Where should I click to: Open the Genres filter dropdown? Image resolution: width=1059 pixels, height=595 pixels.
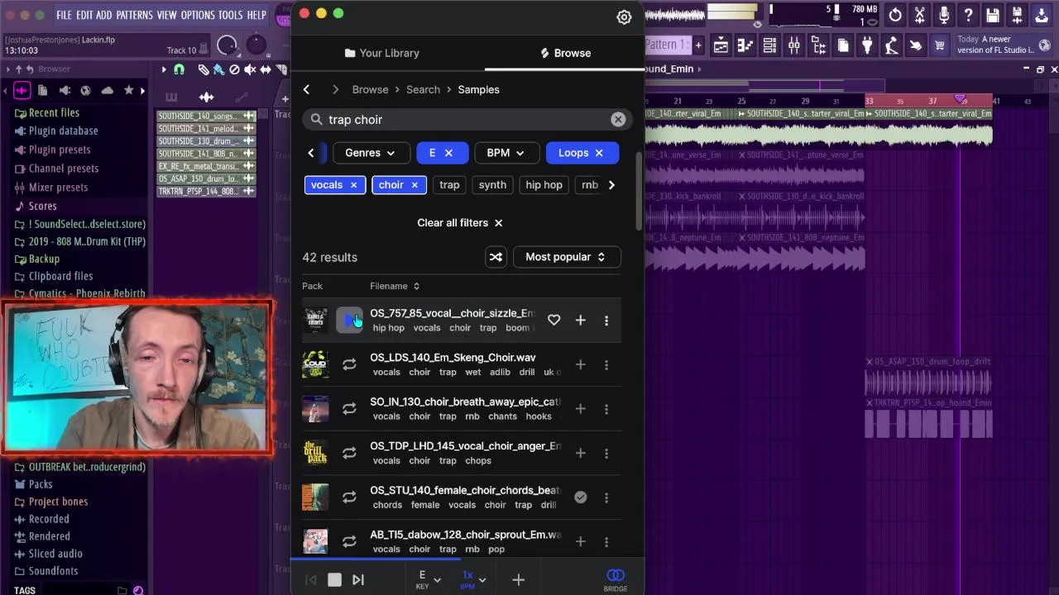click(370, 153)
